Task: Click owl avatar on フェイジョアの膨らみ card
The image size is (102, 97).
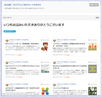Action: (54, 85)
